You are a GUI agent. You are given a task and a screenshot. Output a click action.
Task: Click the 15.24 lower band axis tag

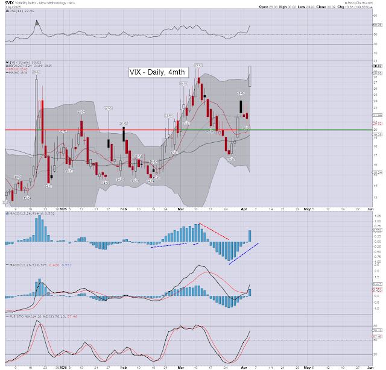point(378,172)
